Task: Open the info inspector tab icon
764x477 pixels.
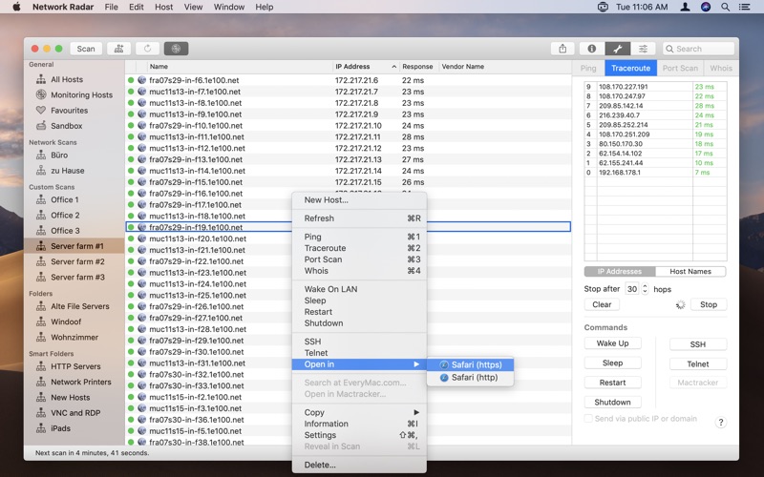Action: tap(591, 49)
